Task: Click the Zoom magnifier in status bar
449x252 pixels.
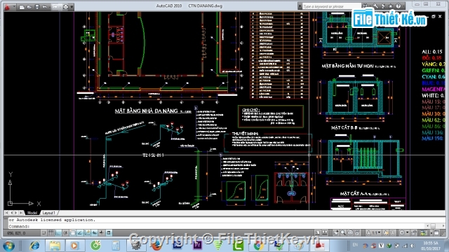Action: coord(343,233)
